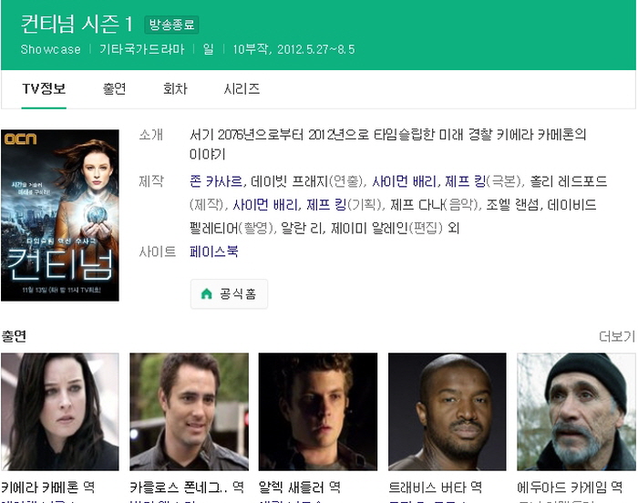Open the 출연 cast tab
Viewport: 638px width, 503px height.
114,89
